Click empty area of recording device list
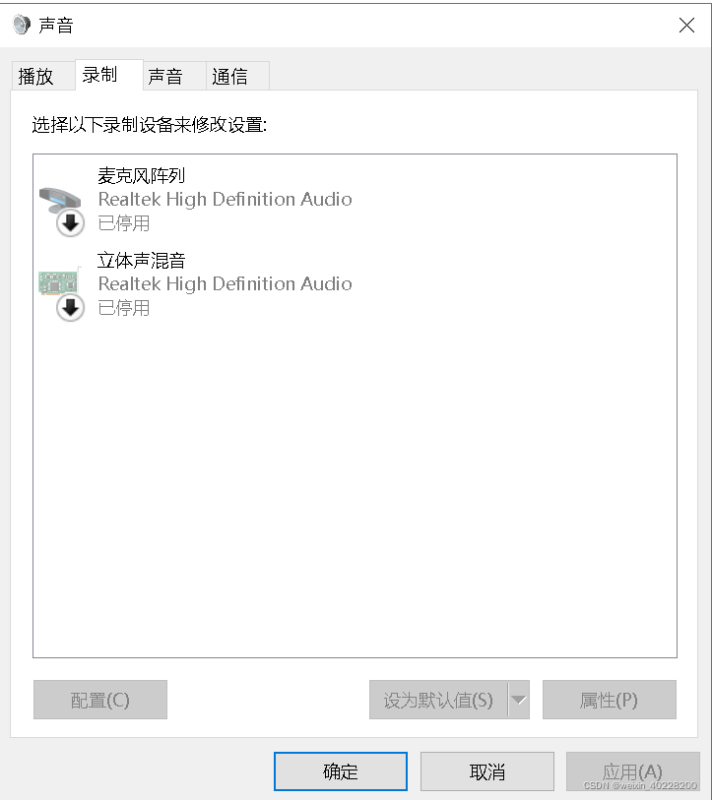This screenshot has width=712, height=800. (x=355, y=485)
